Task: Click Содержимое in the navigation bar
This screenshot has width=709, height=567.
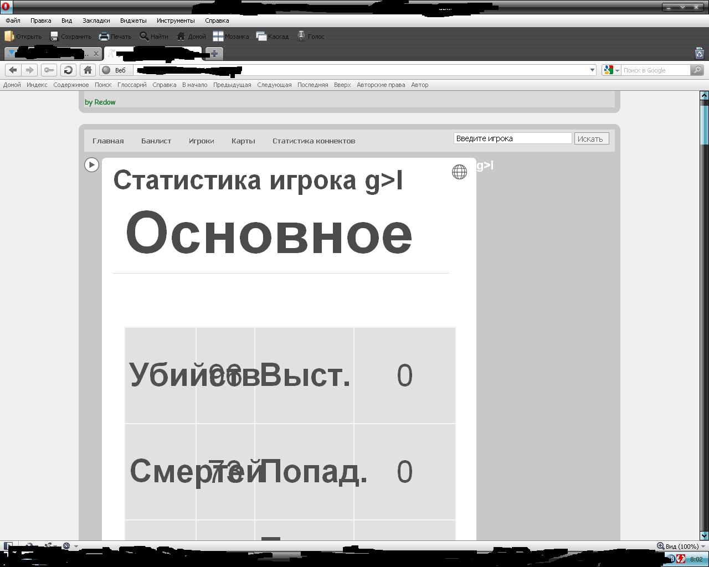Action: pyautogui.click(x=71, y=85)
